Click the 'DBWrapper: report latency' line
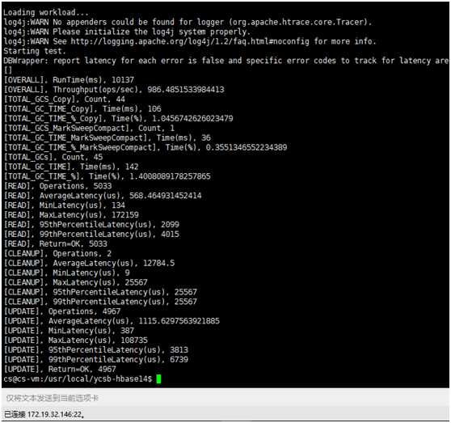The height and width of the screenshot is (423, 451). point(226,61)
